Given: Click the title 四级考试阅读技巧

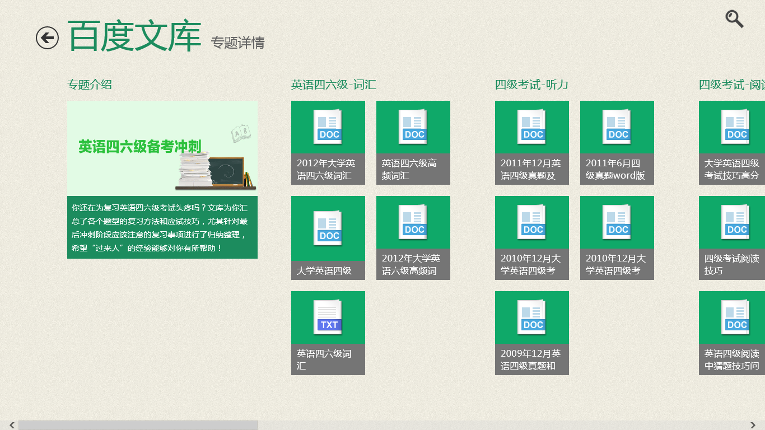Looking at the screenshot, I should [x=732, y=264].
